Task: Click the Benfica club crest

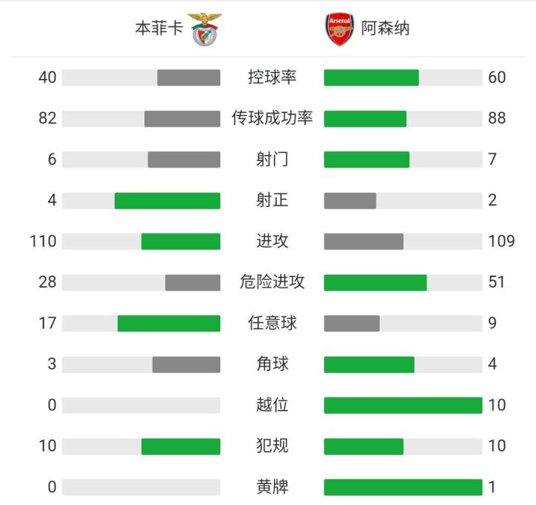Action: [204, 29]
